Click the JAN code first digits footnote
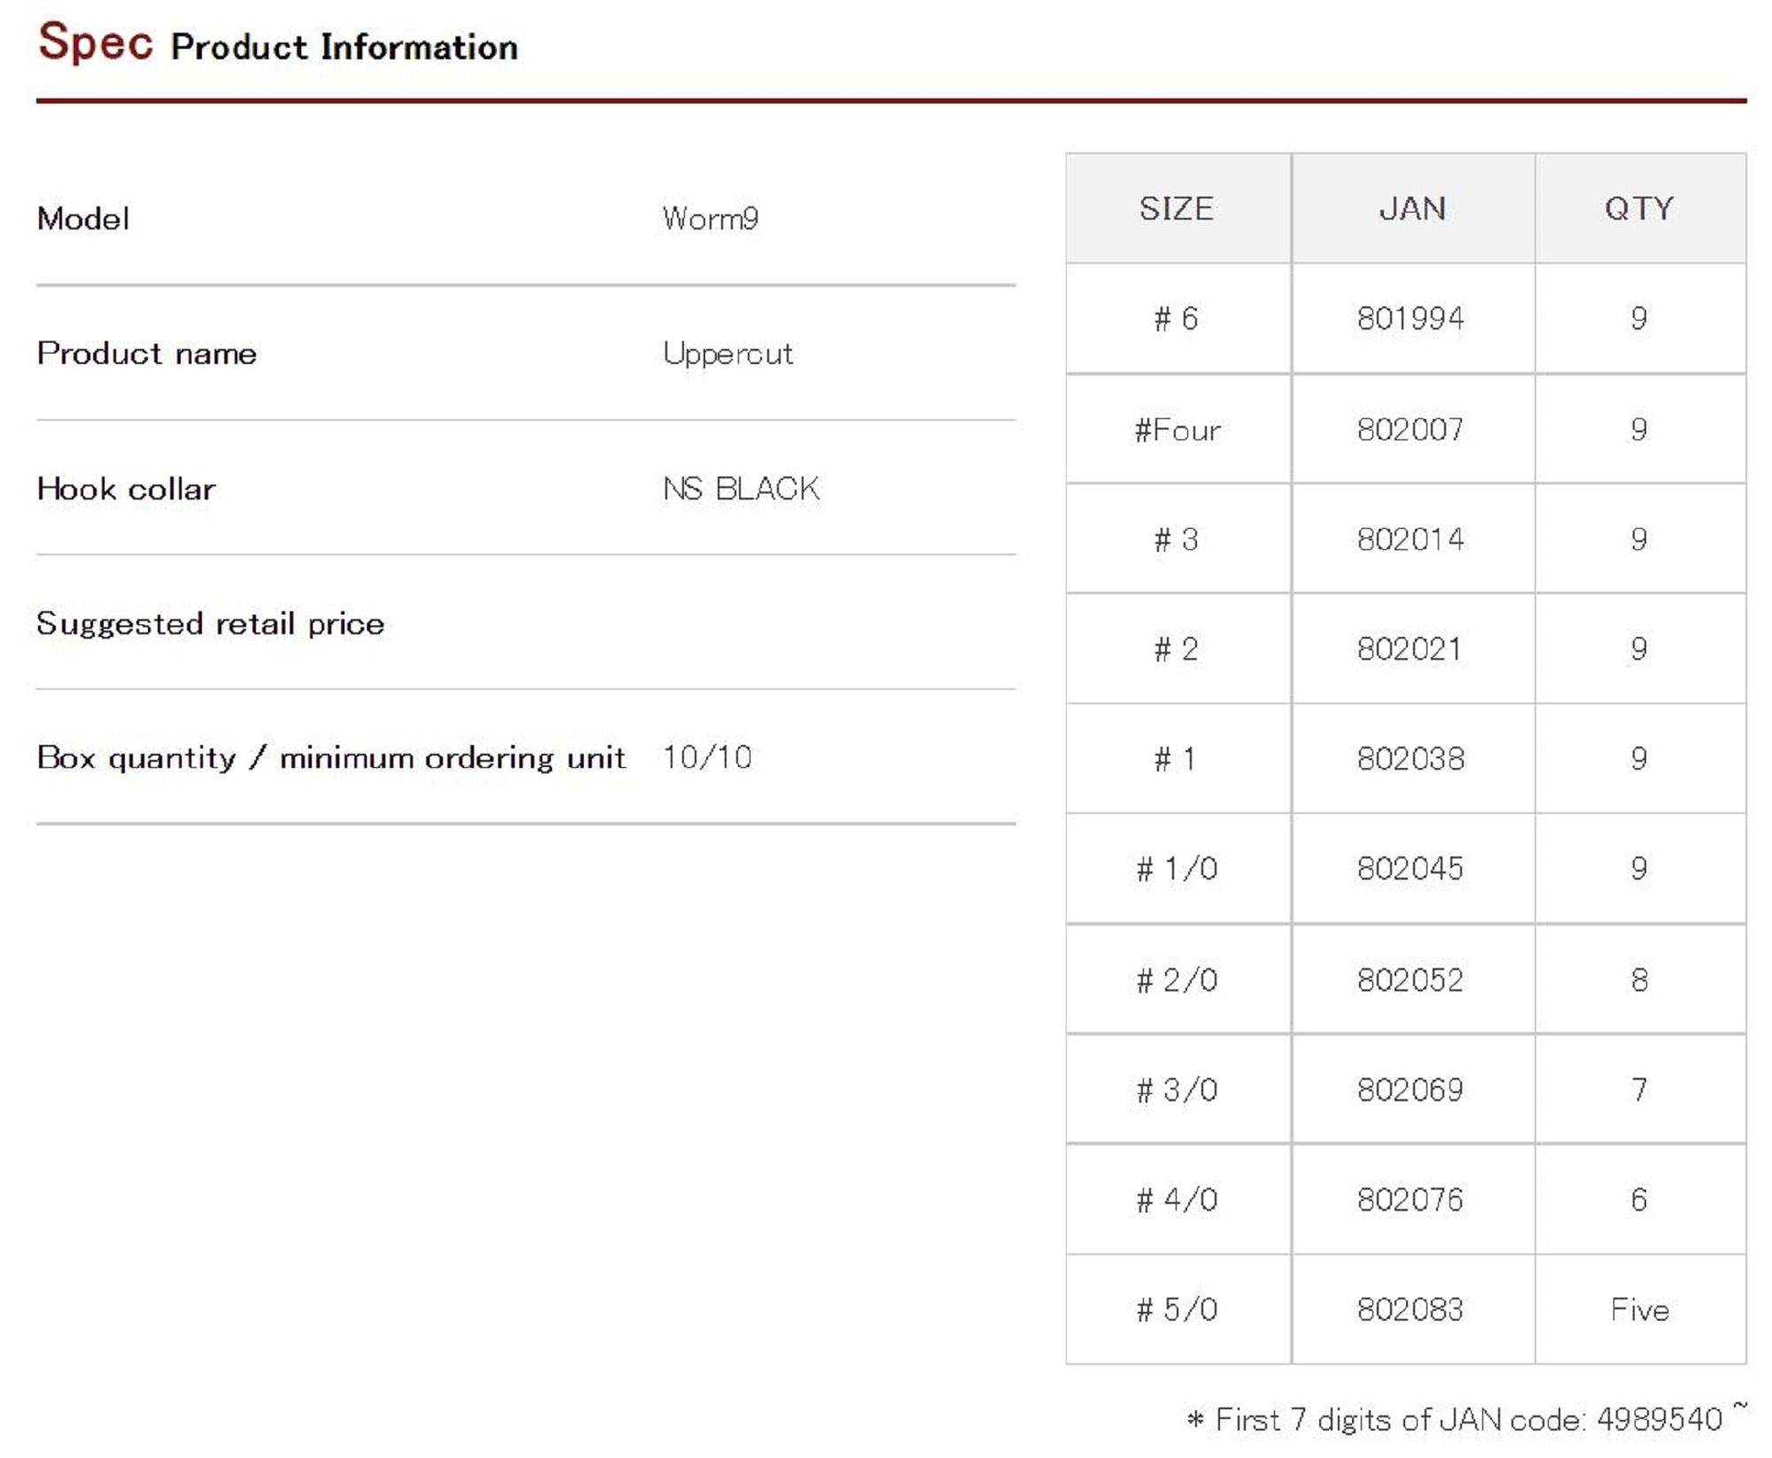This screenshot has height=1458, width=1772. point(1466,1419)
